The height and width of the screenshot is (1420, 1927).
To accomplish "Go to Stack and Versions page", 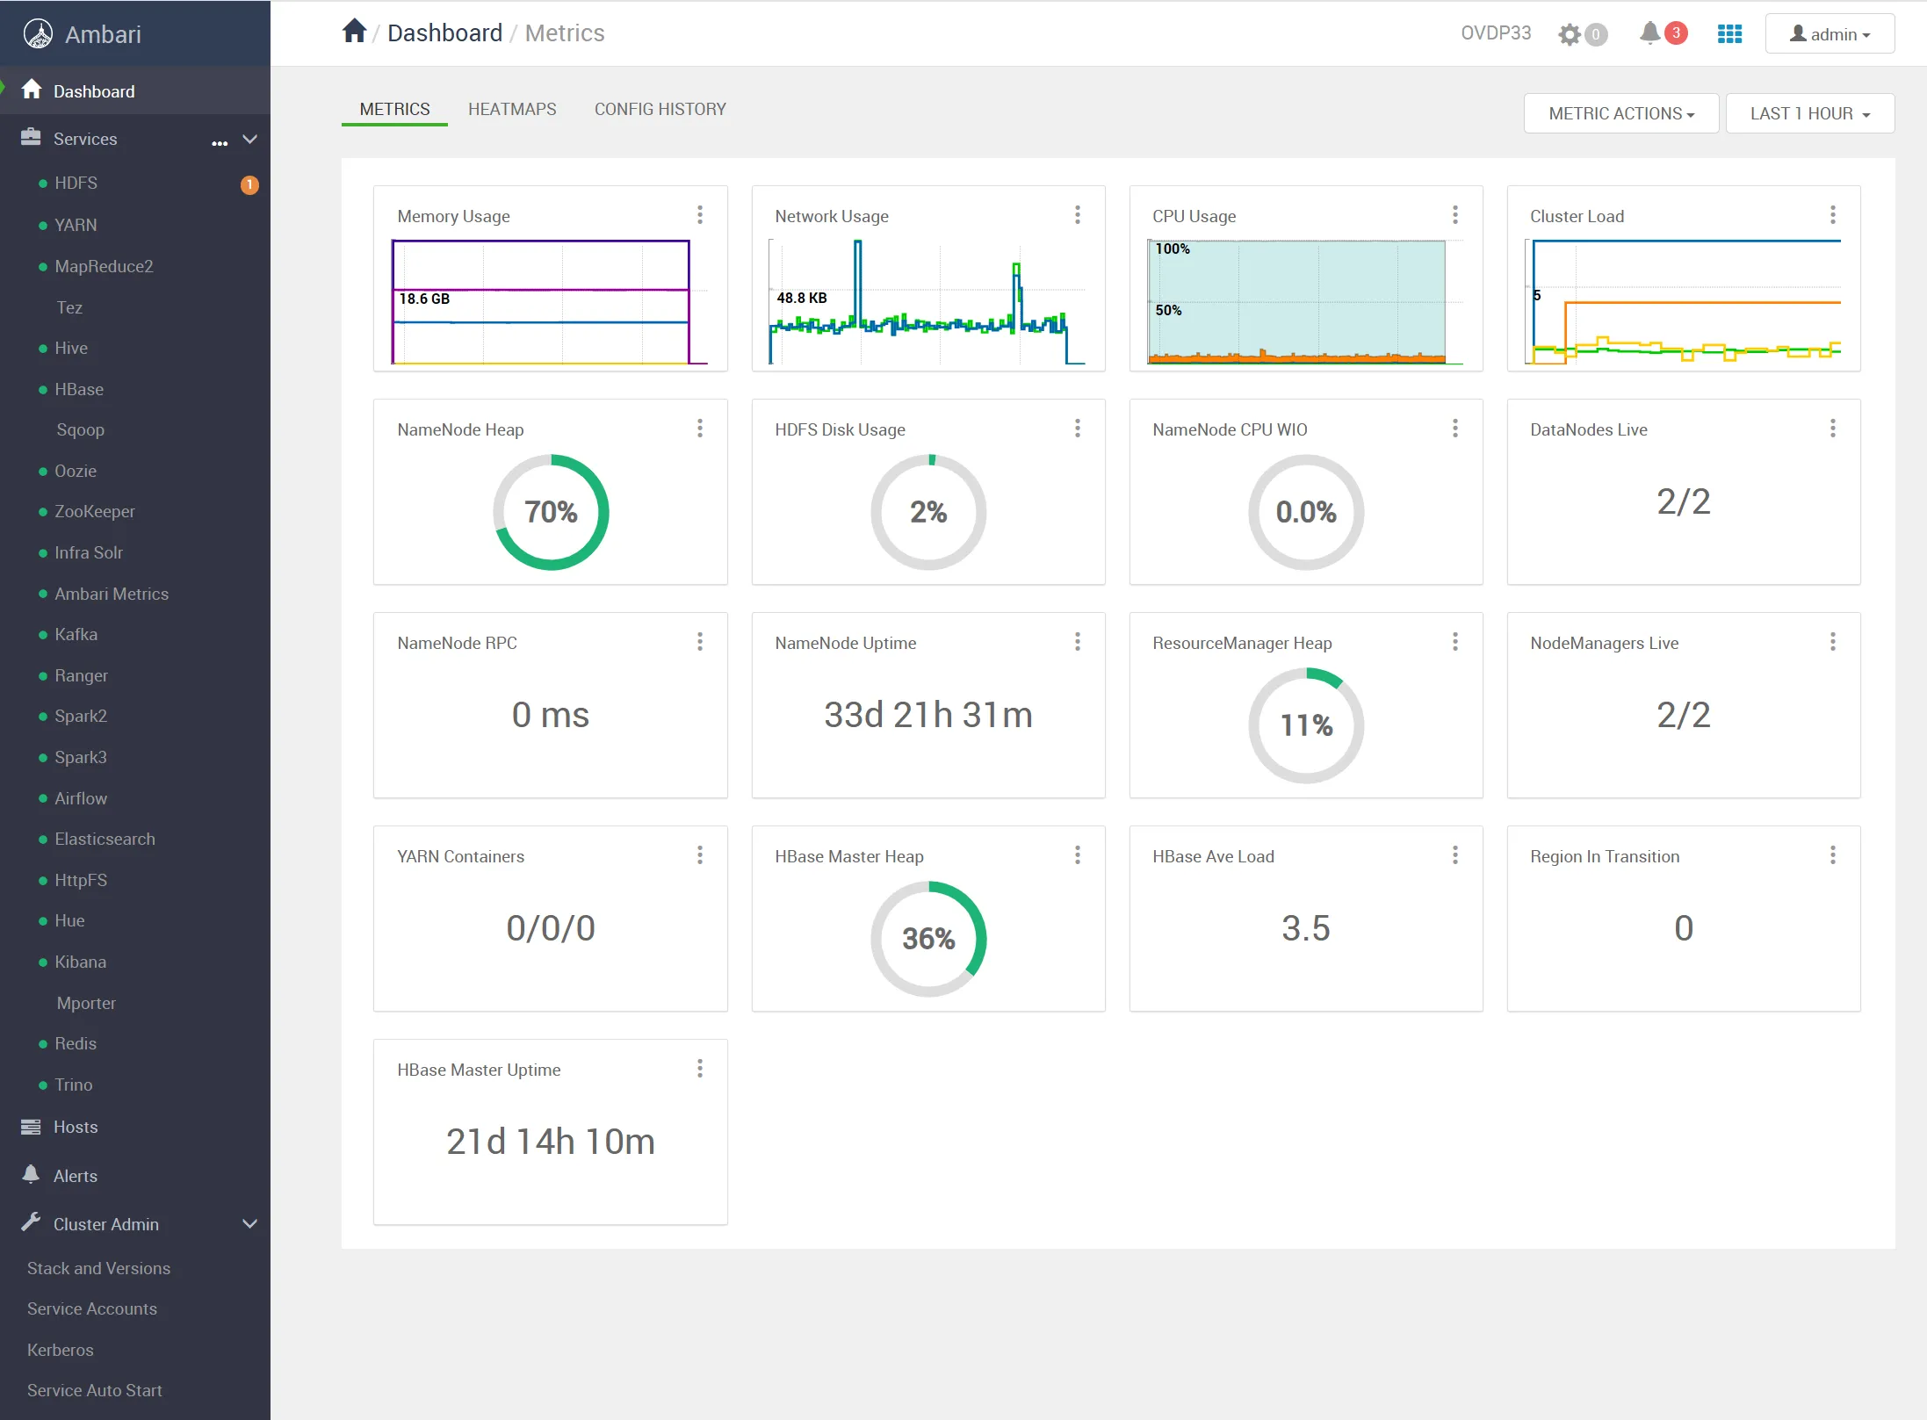I will click(x=98, y=1268).
